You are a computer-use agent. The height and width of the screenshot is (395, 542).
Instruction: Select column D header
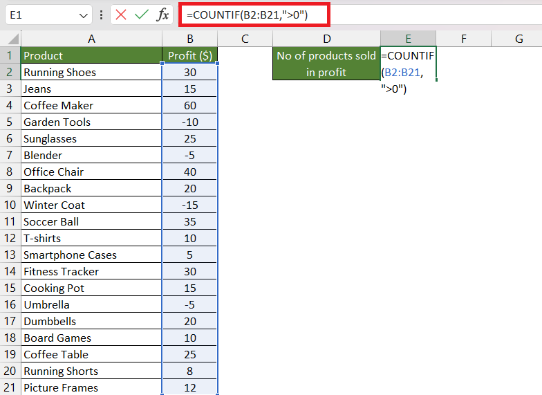coord(326,39)
